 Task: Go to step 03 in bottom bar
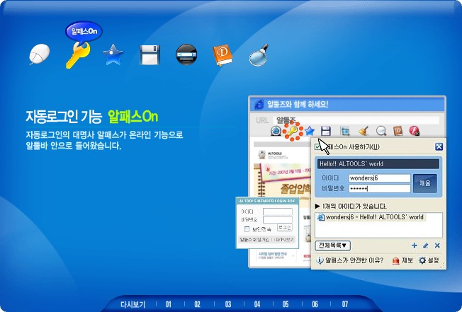pyautogui.click(x=228, y=304)
